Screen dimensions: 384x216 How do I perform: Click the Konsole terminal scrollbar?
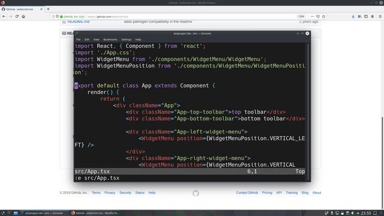point(308,112)
